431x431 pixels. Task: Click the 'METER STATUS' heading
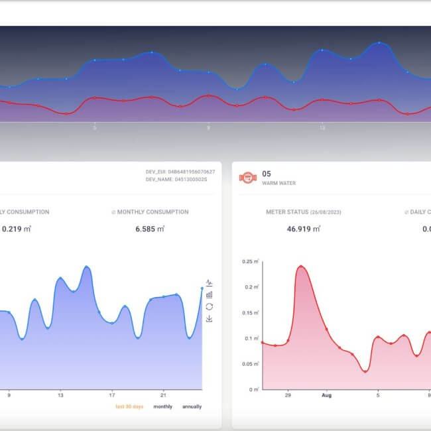[x=304, y=212]
